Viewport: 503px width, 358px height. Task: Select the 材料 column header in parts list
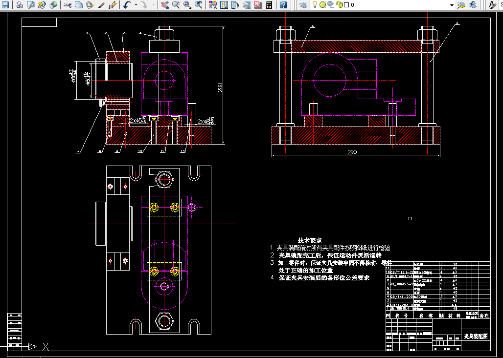pyautogui.click(x=454, y=316)
